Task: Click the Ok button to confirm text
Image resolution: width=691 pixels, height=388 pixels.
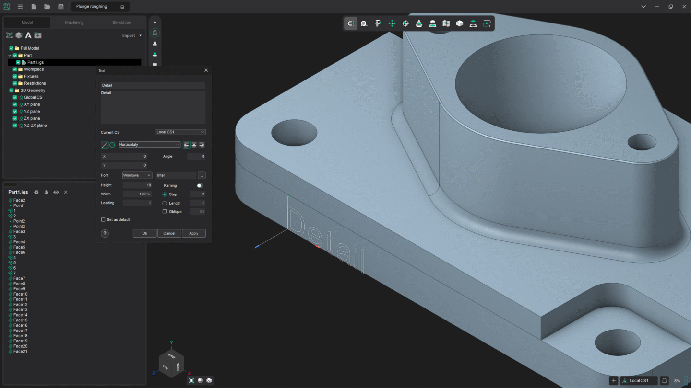Action: (x=144, y=233)
